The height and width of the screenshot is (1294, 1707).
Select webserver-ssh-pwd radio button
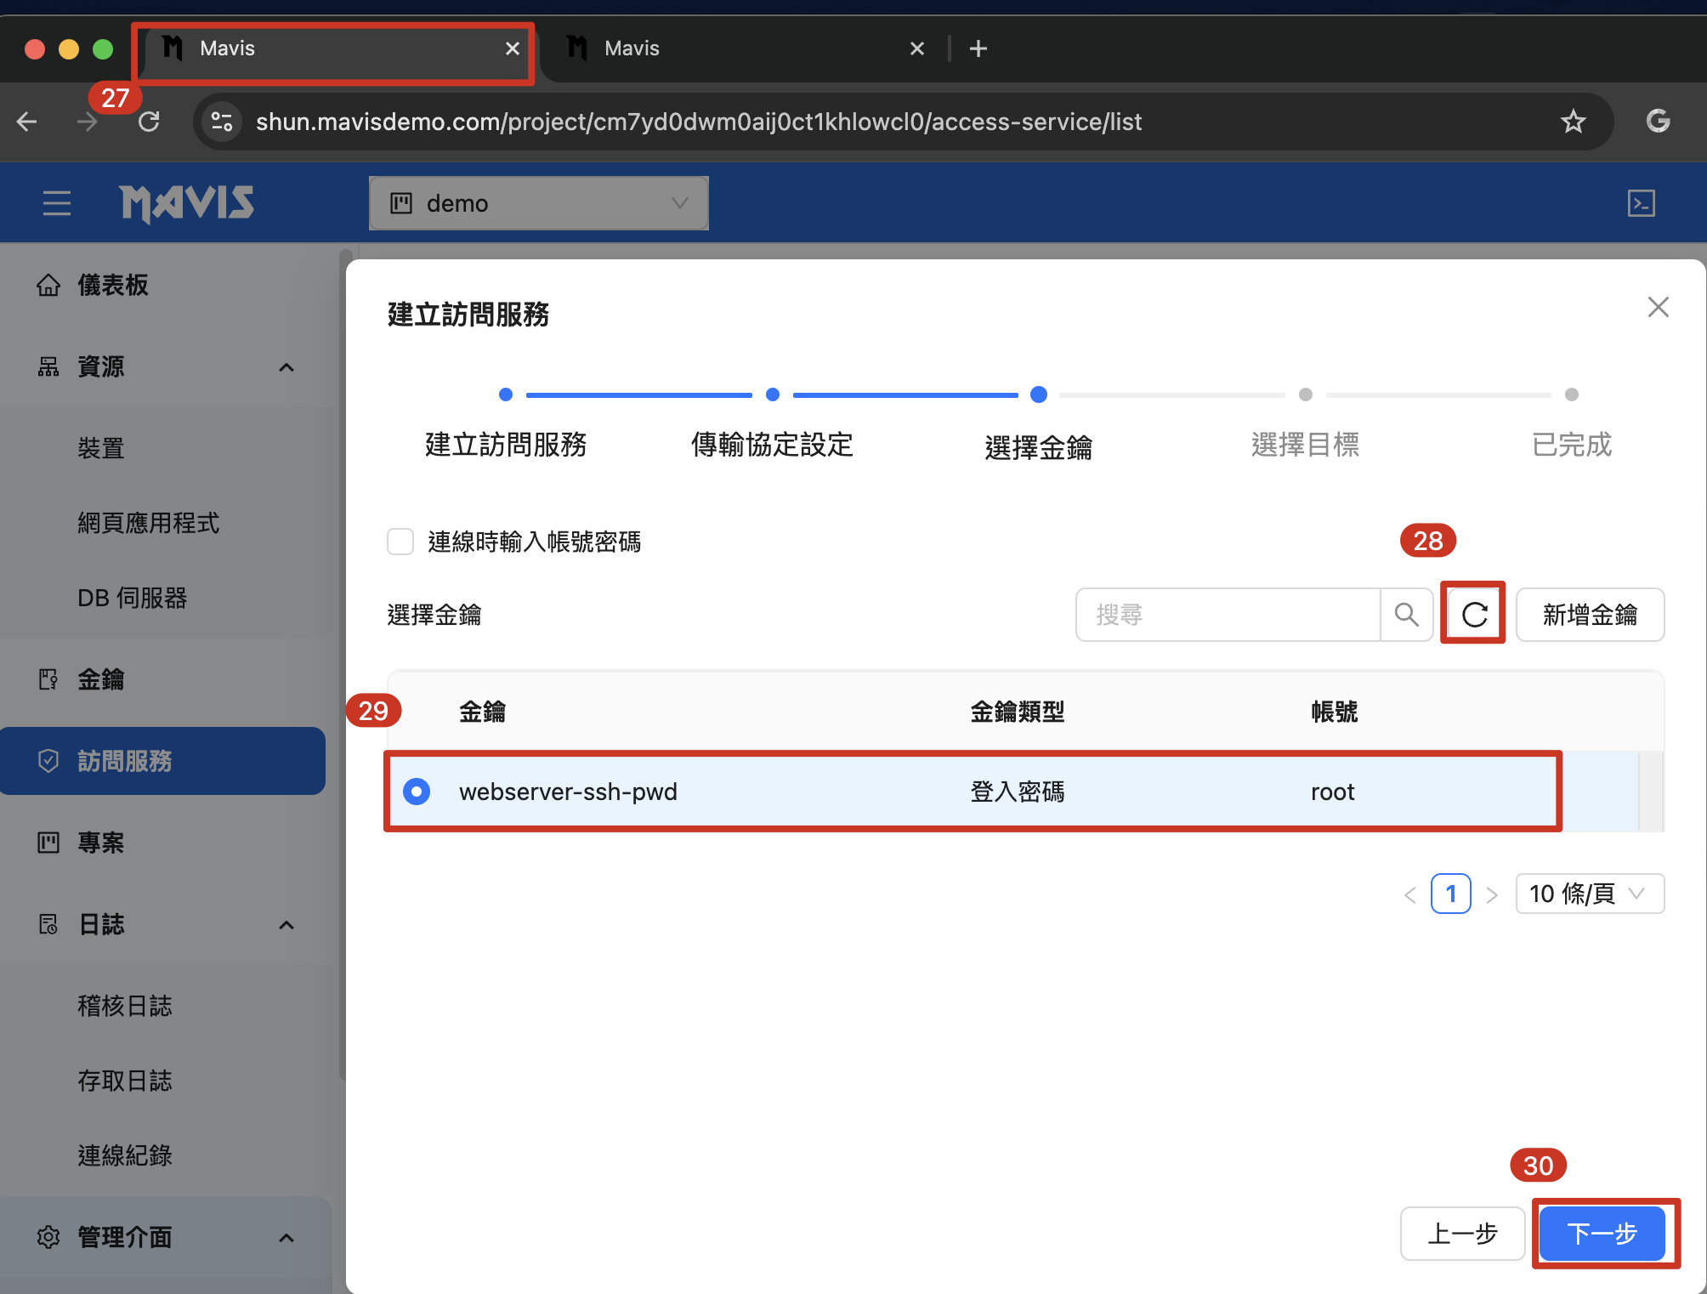click(417, 792)
